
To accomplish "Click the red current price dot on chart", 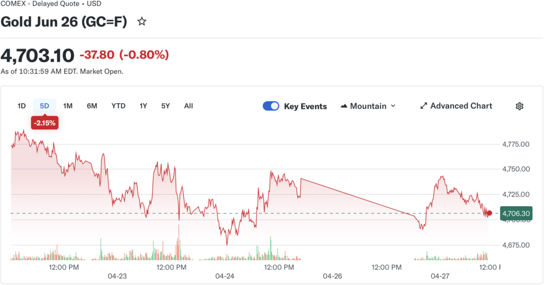I will point(490,213).
